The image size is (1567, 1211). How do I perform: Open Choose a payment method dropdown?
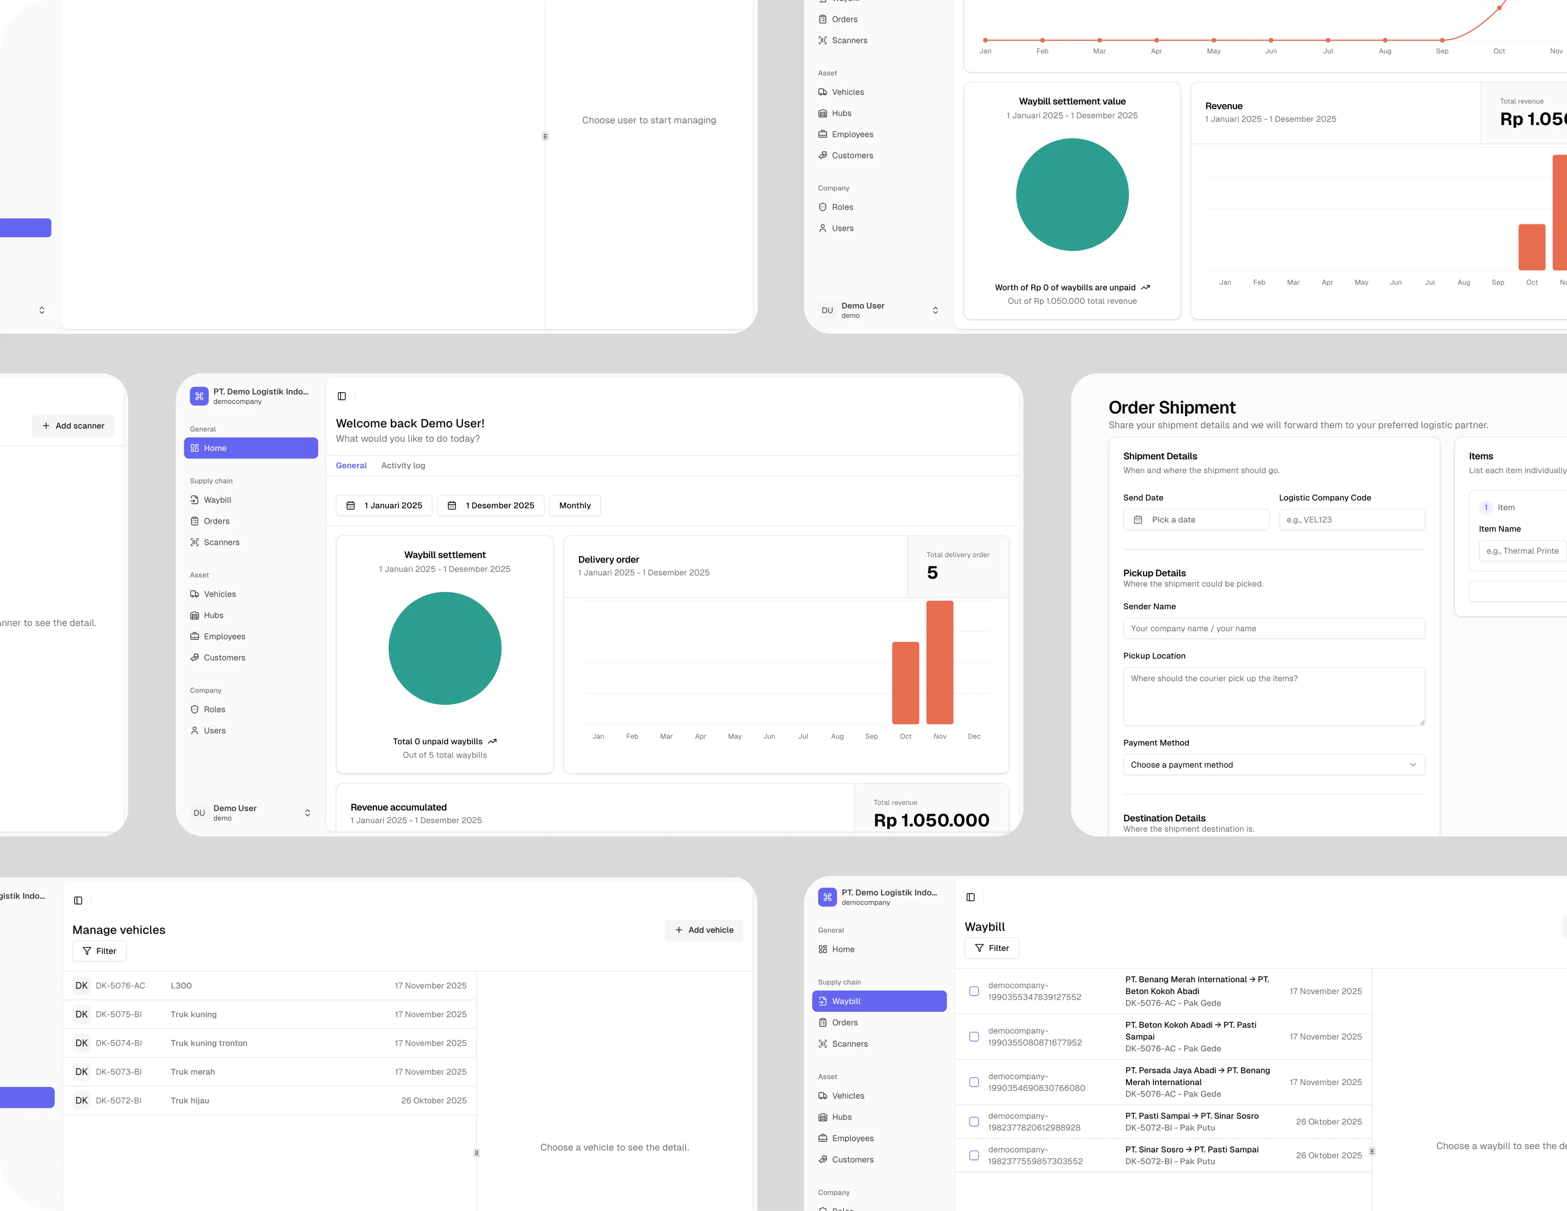(1274, 765)
